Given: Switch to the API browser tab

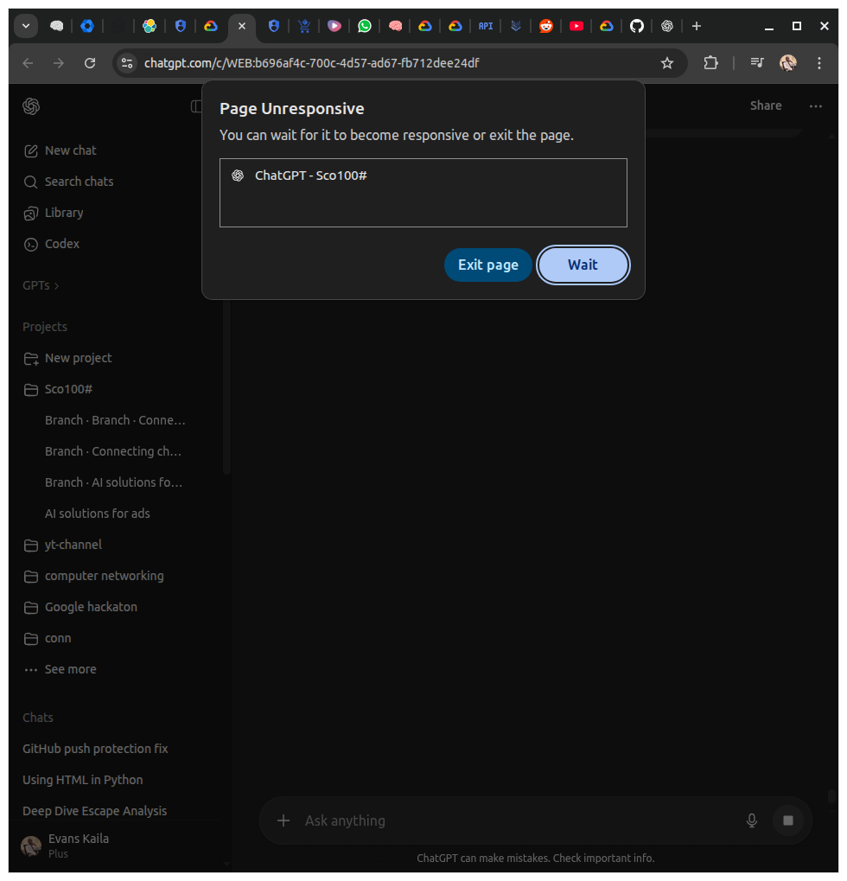Looking at the screenshot, I should click(486, 26).
